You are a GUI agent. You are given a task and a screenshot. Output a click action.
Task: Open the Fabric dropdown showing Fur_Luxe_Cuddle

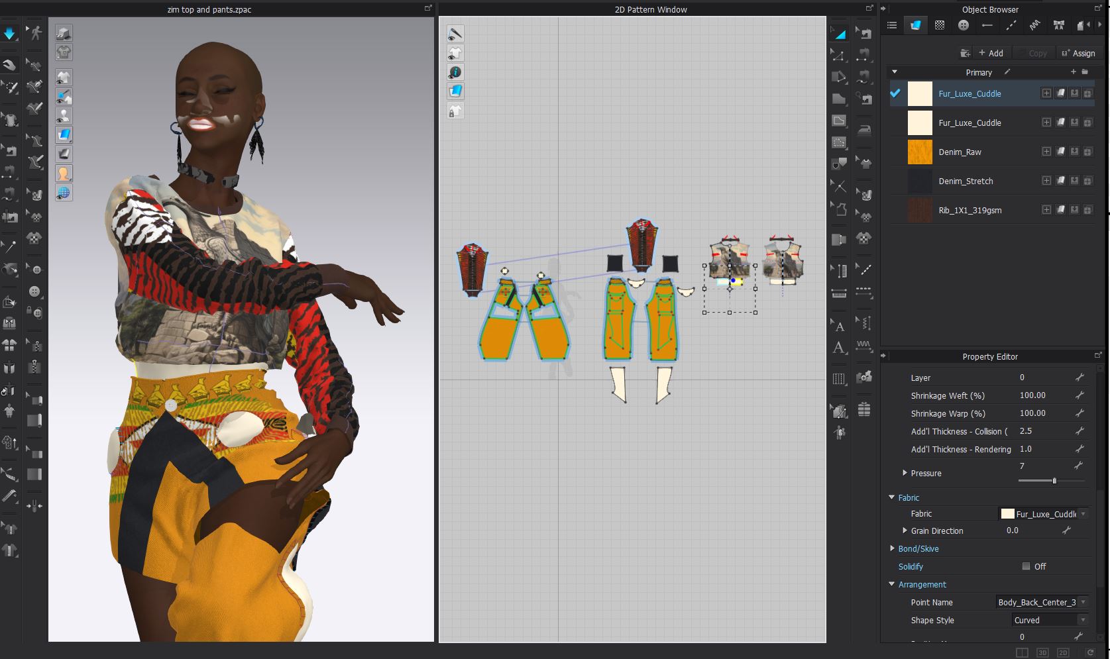pos(1044,514)
